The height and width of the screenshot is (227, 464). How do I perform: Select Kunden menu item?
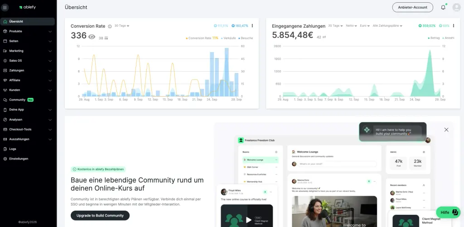[x=28, y=90]
